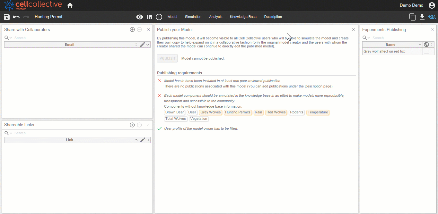
Task: Select the Grey wolf affect on red fox row
Action: 392,51
